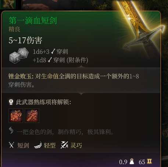
Task: Click the item title 第一滴血短剑
Action: (x=33, y=21)
